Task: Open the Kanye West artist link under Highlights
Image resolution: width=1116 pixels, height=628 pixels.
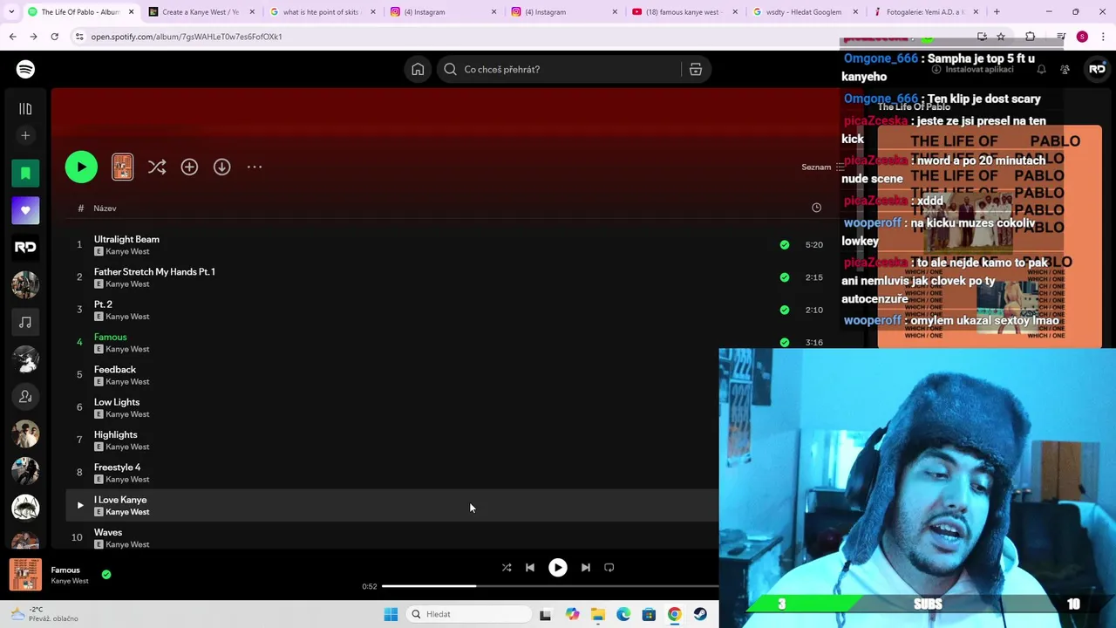Action: click(127, 447)
